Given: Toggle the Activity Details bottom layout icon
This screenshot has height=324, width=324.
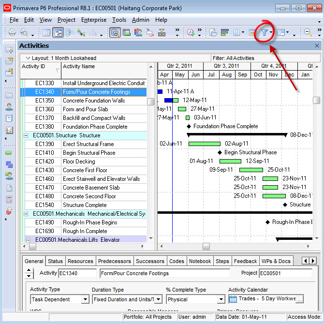Looking at the screenshot, I should [115, 32].
